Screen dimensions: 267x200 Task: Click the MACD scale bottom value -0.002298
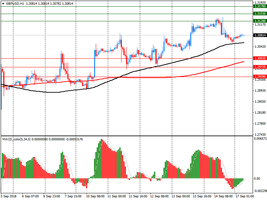tap(260, 191)
